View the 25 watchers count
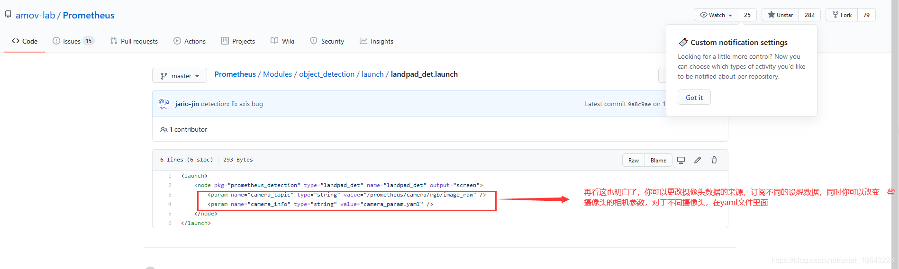The height and width of the screenshot is (269, 899). click(747, 15)
